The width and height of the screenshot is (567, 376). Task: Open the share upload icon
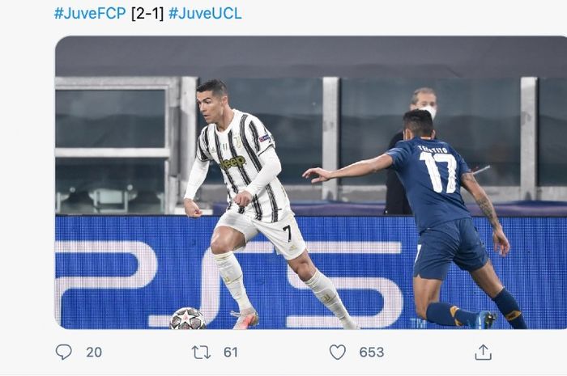[483, 352]
